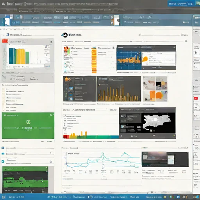This screenshot has width=200, height=200.
Task: Click the tall white icon in the ribbon's middle
Action: [116, 20]
